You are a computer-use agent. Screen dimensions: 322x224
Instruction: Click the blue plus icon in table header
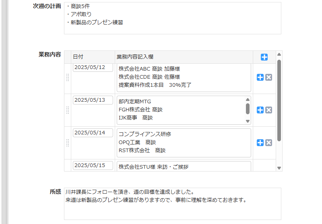(x=264, y=57)
